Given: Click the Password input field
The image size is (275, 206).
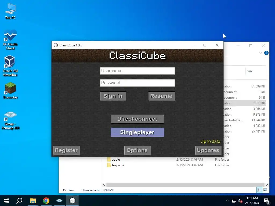Looking at the screenshot, I should pyautogui.click(x=137, y=83).
